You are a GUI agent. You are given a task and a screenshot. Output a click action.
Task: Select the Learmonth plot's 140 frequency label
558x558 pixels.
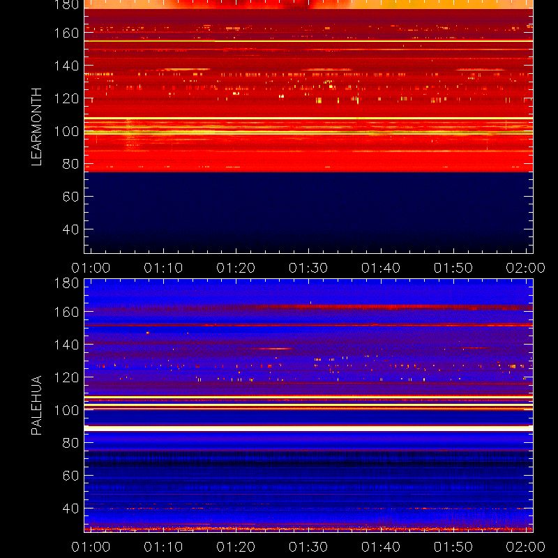(66, 66)
